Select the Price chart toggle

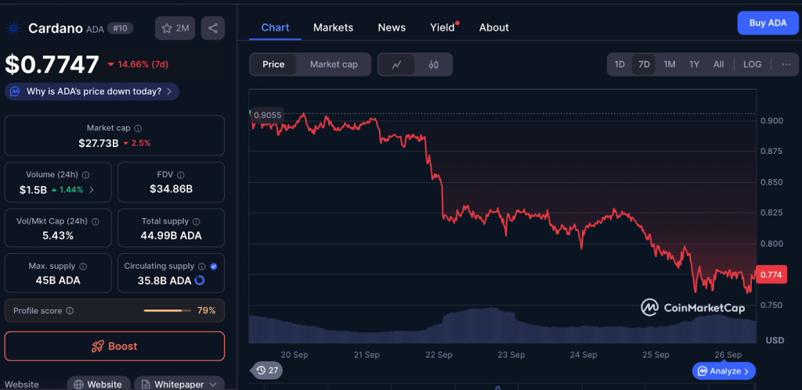273,64
